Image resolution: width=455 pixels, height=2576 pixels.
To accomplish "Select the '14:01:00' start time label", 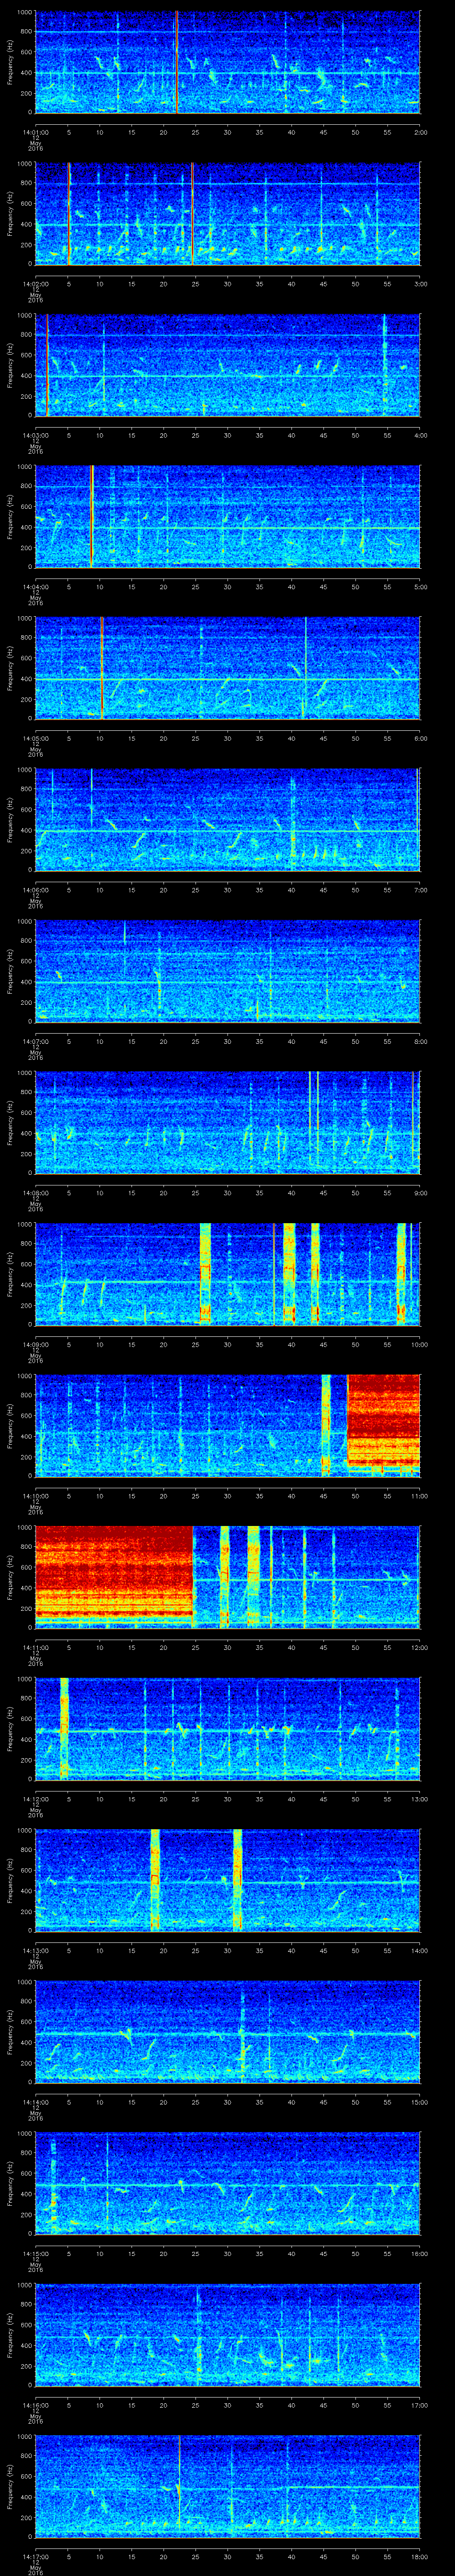I will [35, 131].
